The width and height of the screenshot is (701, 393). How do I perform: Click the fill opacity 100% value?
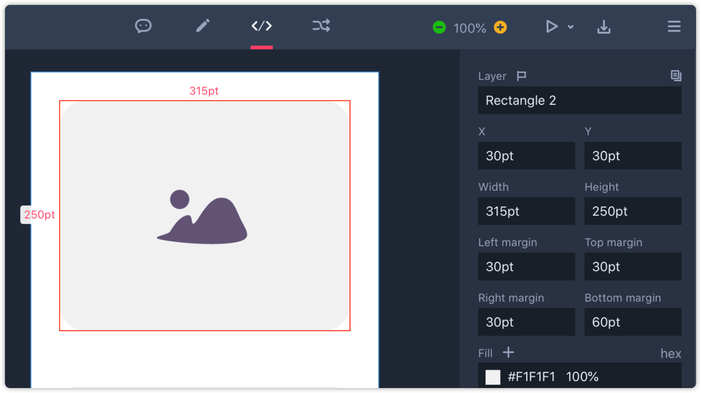tap(582, 377)
